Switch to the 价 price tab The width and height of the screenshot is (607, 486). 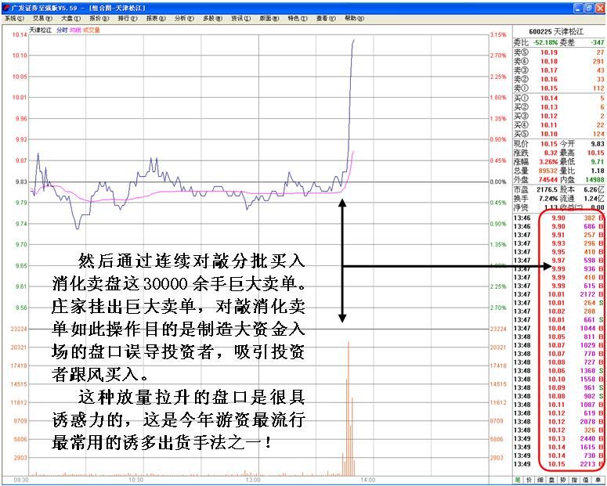click(529, 480)
